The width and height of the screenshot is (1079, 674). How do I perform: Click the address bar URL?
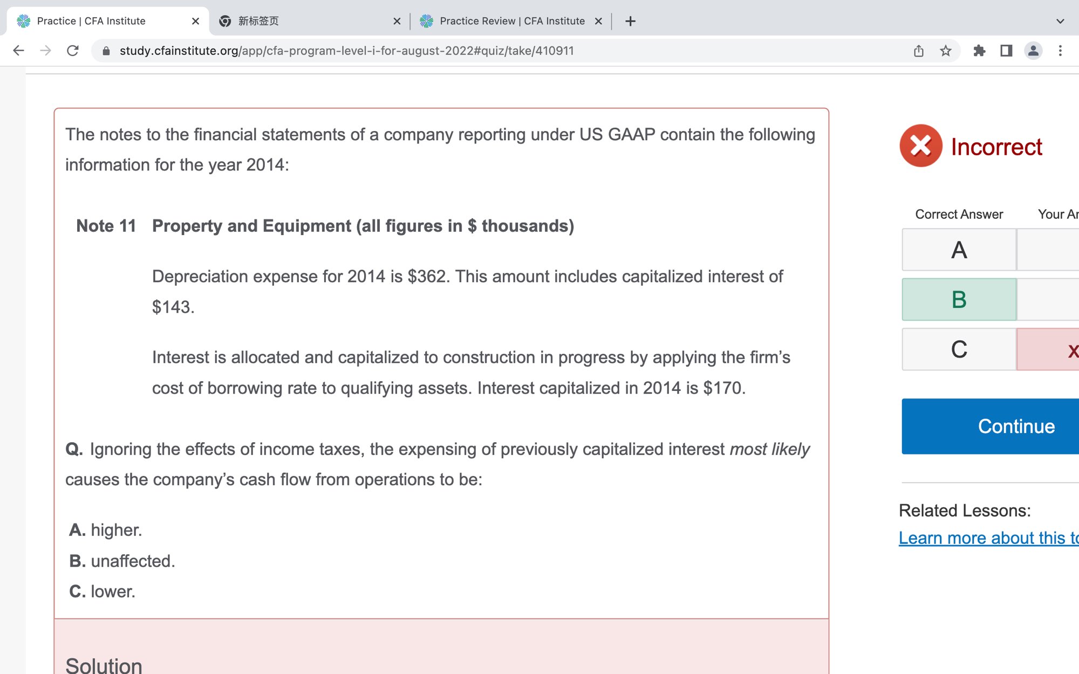[346, 51]
